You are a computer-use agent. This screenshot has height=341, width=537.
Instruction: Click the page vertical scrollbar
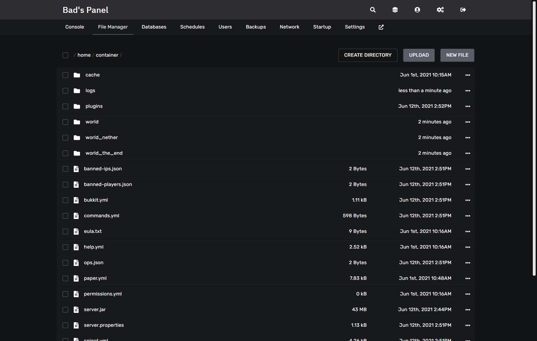[x=534, y=139]
